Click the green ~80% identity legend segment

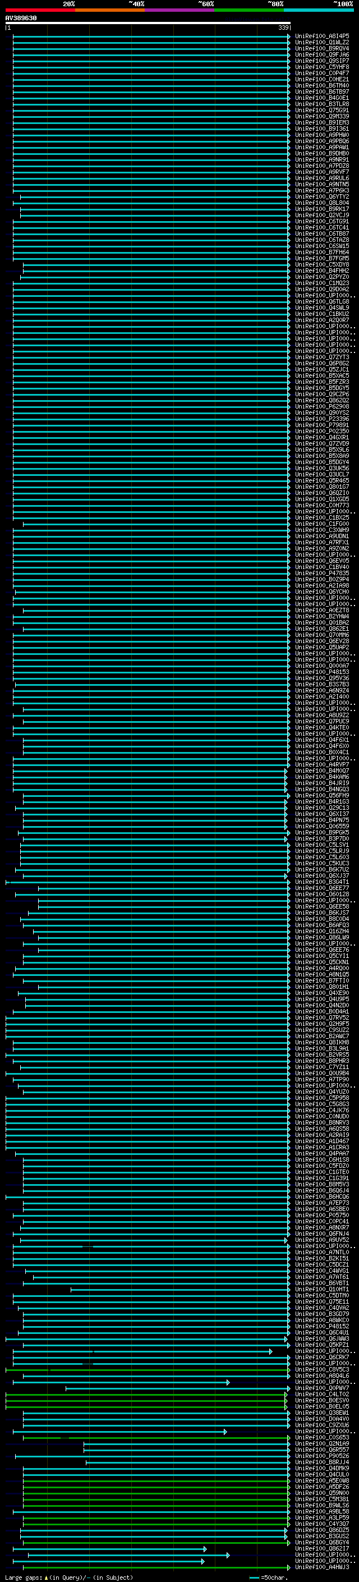pyautogui.click(x=249, y=11)
